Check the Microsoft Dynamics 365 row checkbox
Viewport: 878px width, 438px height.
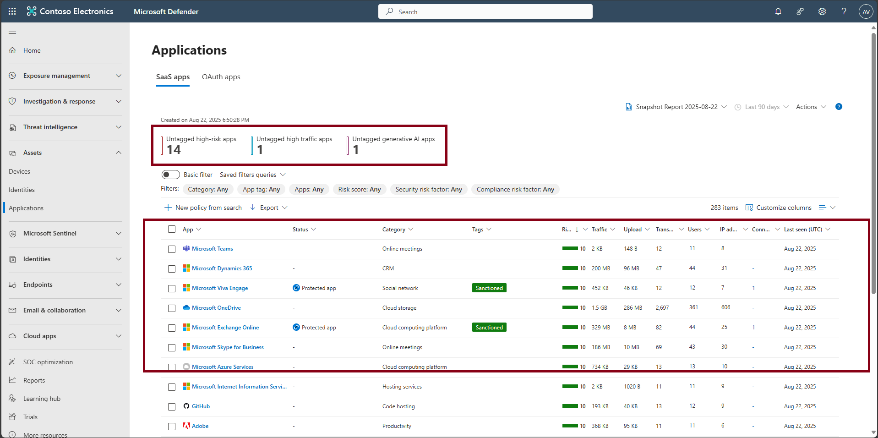(172, 268)
